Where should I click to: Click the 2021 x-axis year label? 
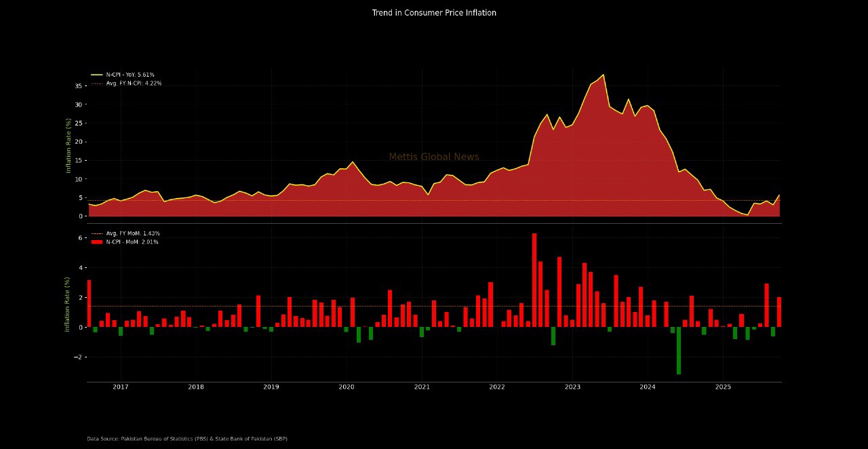(422, 387)
